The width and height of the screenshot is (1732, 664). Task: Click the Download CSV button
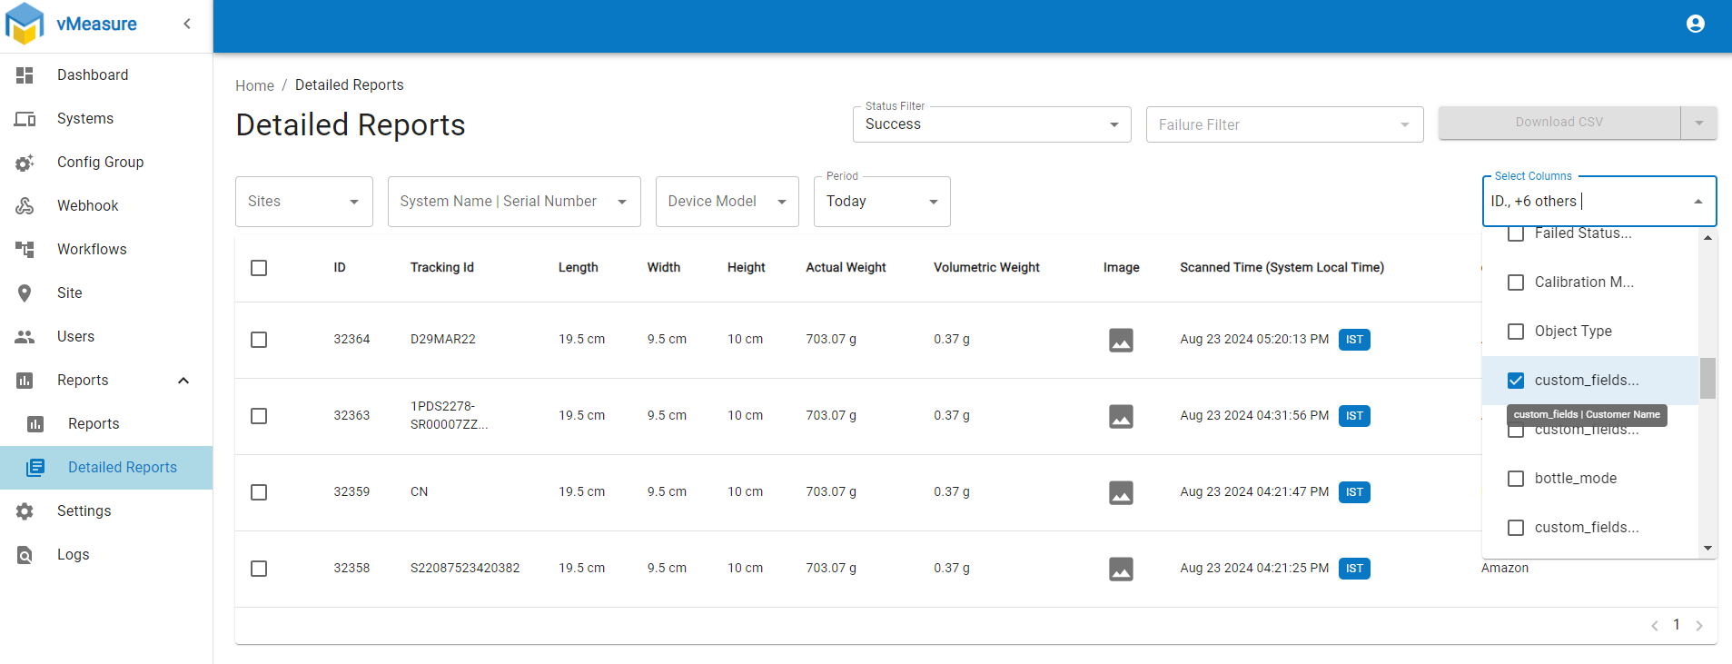1559,123
